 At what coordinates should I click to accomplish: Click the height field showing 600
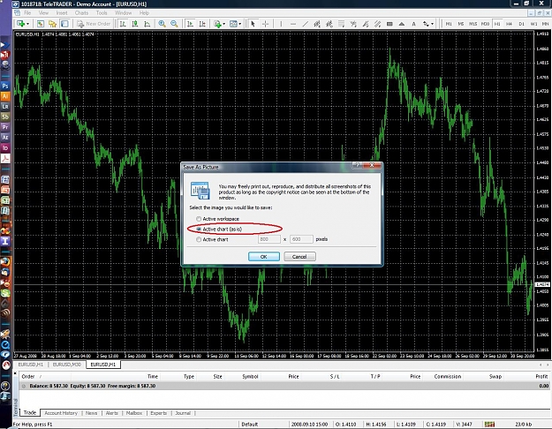pyautogui.click(x=301, y=239)
